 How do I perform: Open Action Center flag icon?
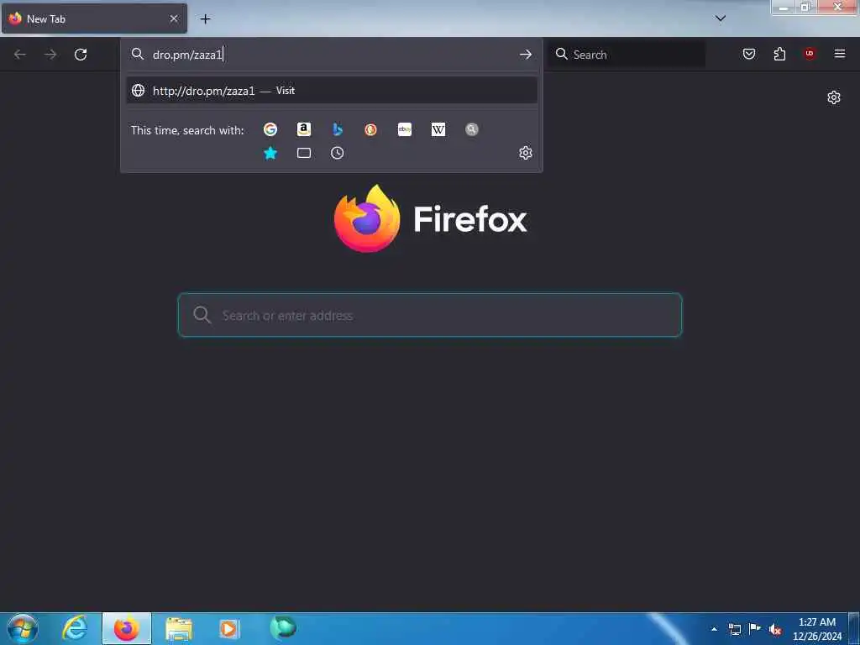click(755, 628)
